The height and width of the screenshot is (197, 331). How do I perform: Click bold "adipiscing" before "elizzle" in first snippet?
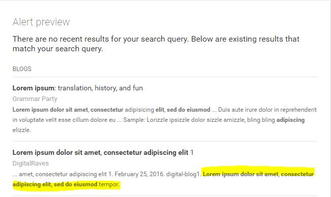290,120
